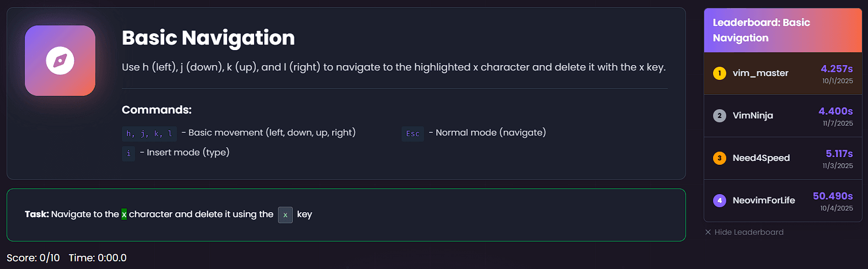Click the h, j, k, l keys badge
The width and height of the screenshot is (868, 269).
[149, 133]
